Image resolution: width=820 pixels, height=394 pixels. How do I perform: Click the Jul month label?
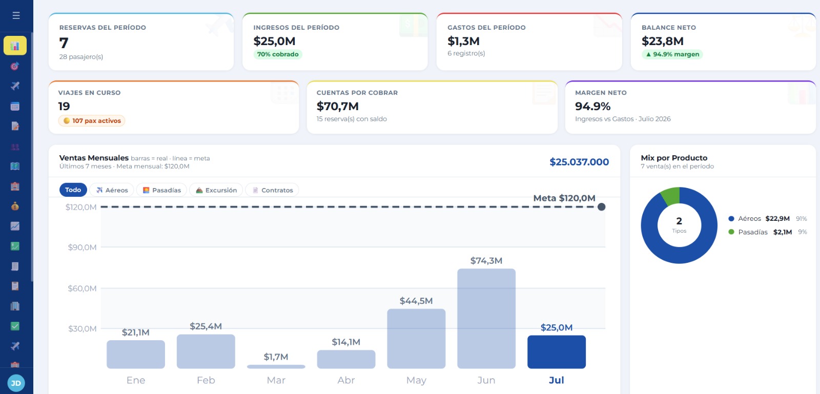point(557,380)
